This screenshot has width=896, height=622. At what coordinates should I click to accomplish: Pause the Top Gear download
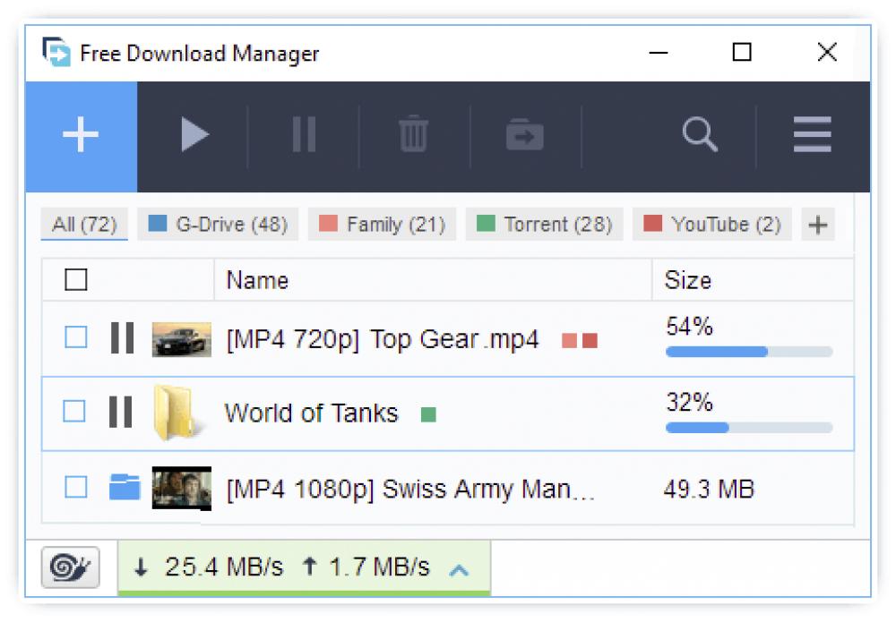point(123,339)
